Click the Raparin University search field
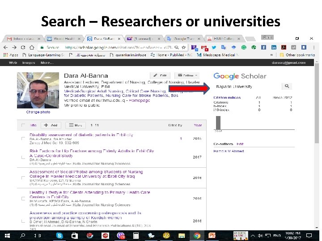 click(x=248, y=87)
